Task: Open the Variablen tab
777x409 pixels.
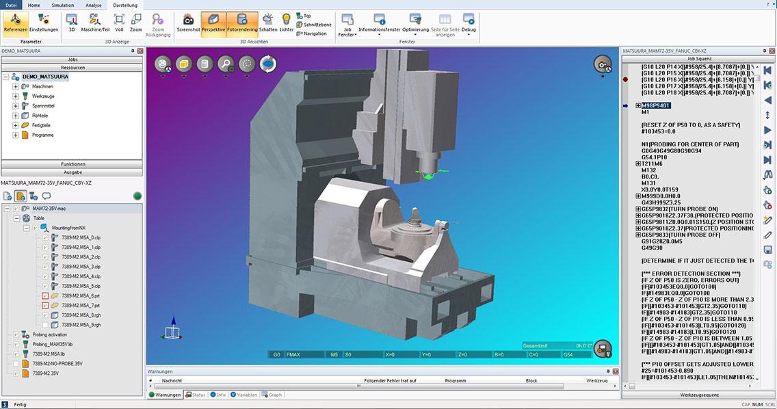Action: pyautogui.click(x=246, y=395)
